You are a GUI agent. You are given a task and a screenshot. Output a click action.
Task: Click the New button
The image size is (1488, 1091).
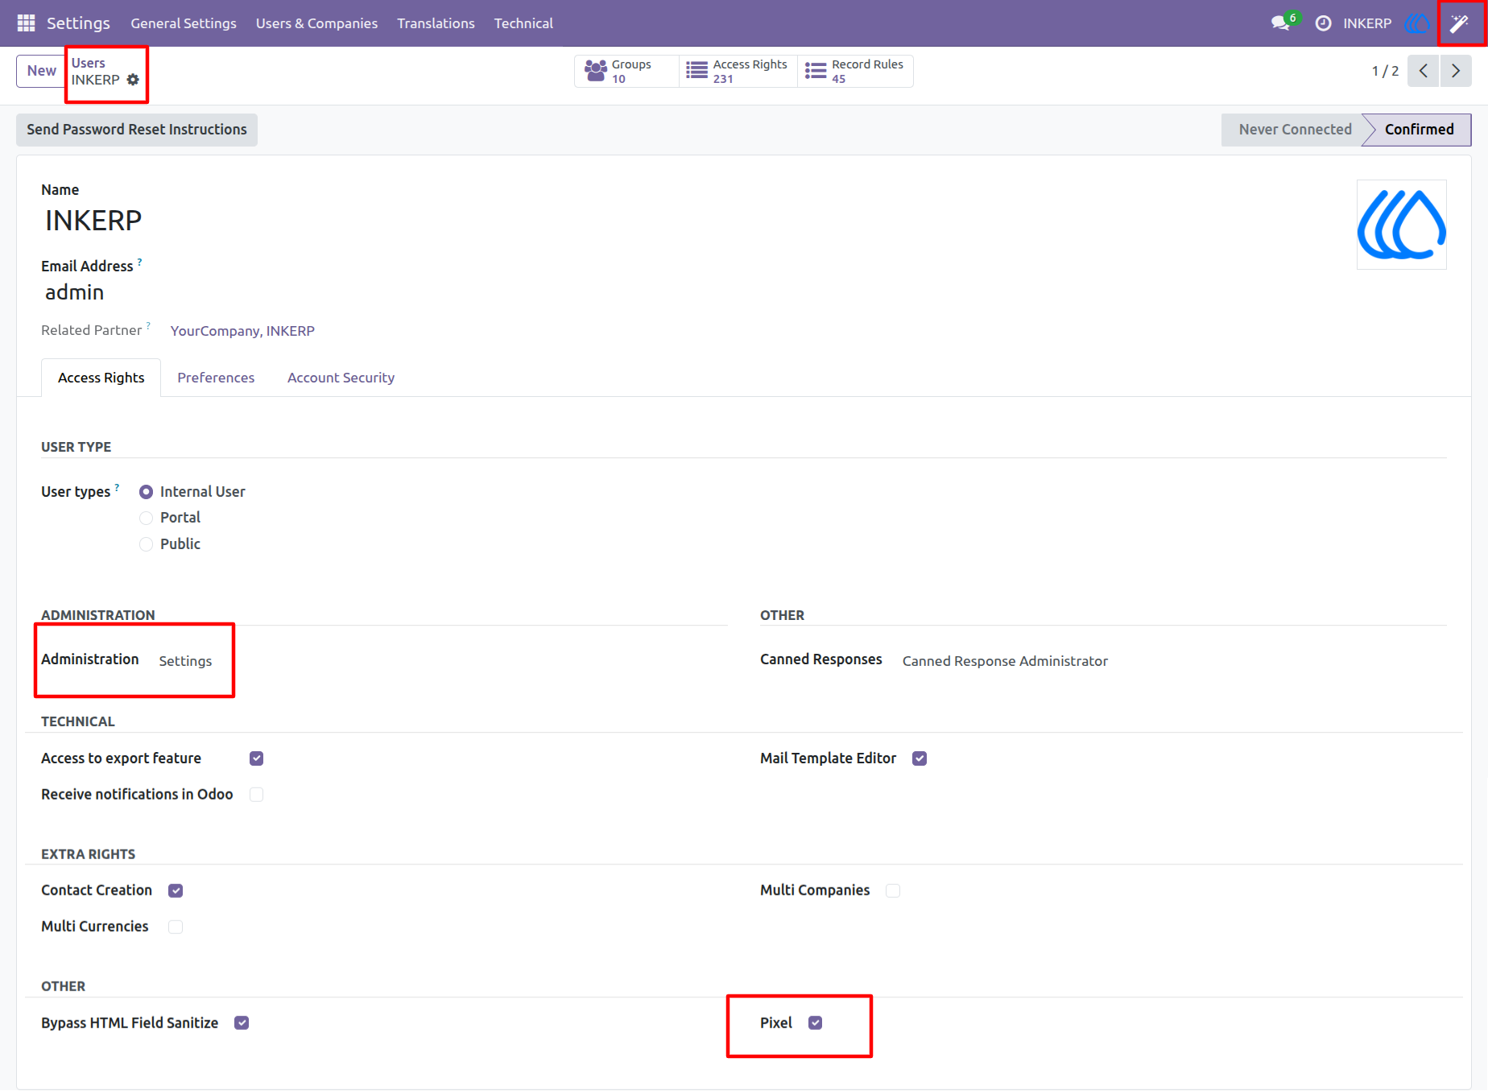point(42,71)
